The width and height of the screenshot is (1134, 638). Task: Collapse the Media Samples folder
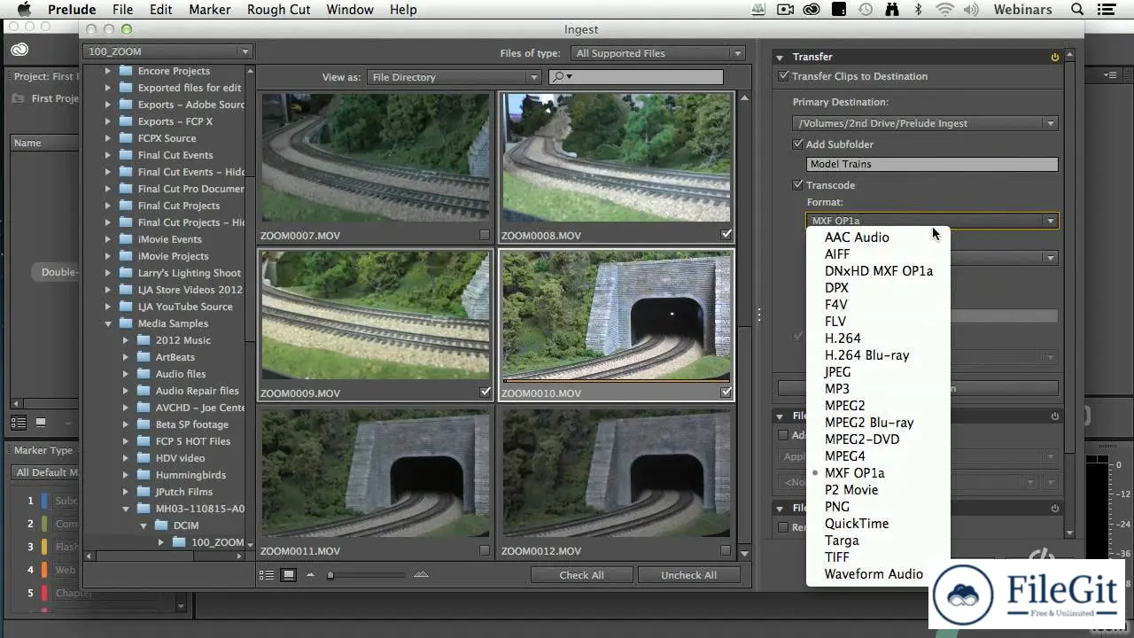tap(108, 323)
